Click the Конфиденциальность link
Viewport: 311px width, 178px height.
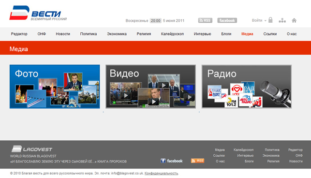(x=161, y=173)
